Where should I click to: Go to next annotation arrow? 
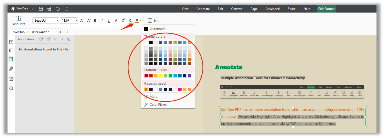[x=62, y=39]
